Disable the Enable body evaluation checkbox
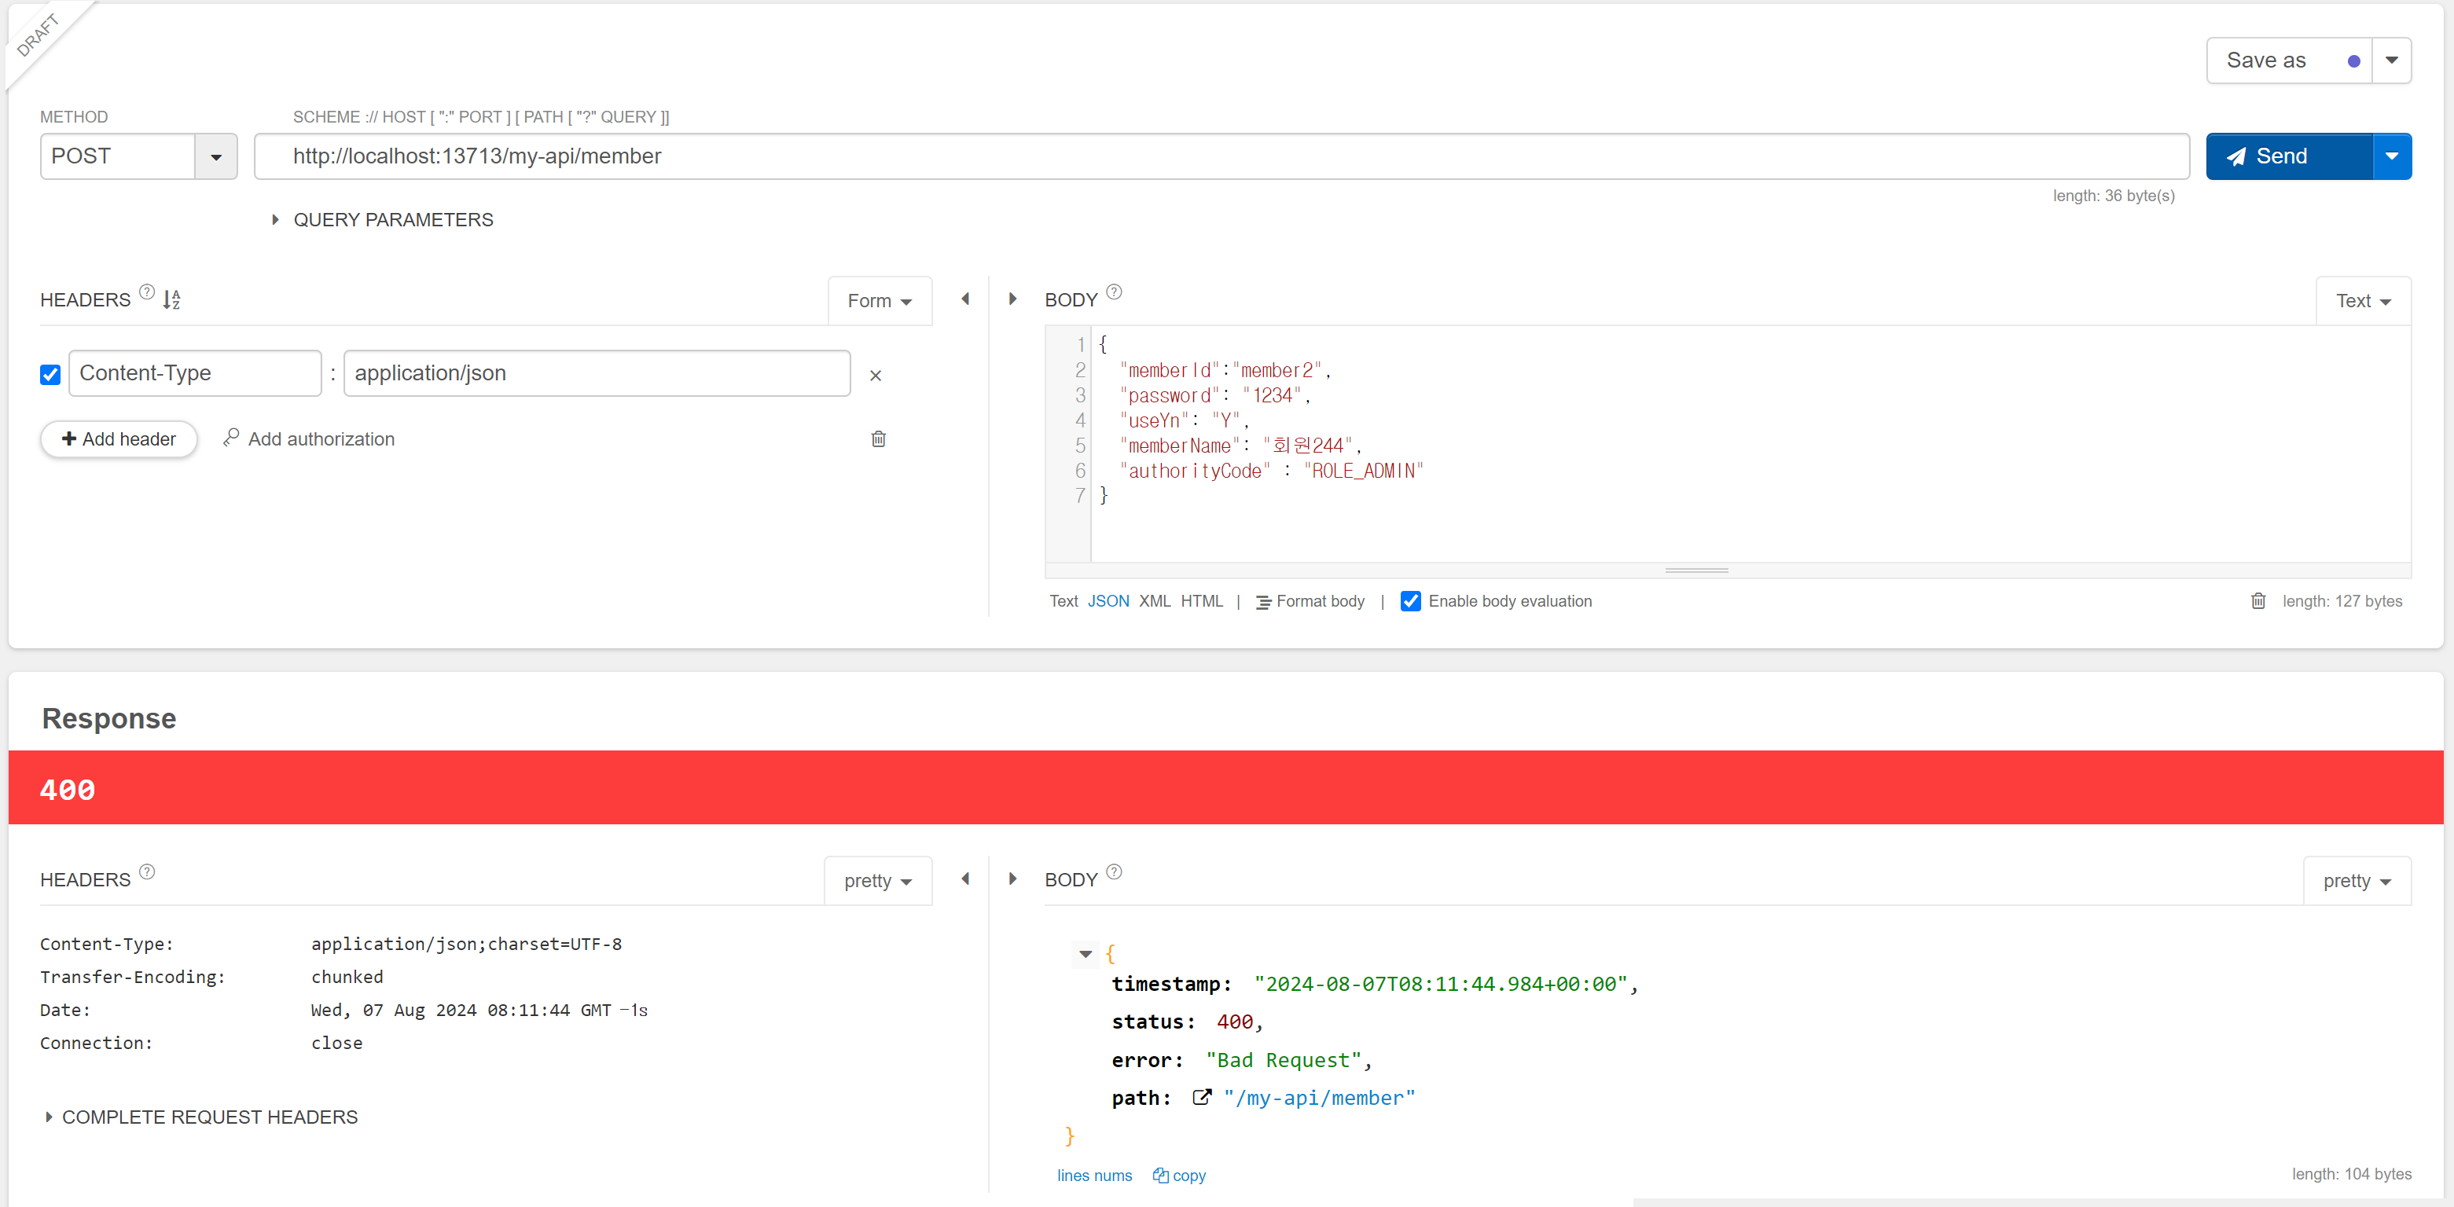 tap(1411, 601)
